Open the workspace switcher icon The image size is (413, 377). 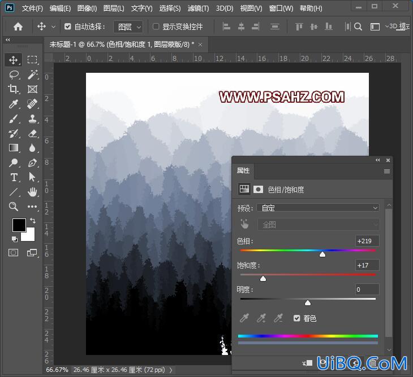[375, 27]
